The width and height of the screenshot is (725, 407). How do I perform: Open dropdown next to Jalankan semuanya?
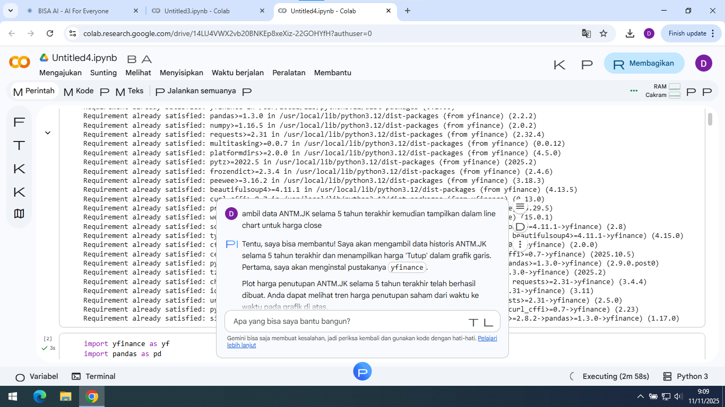[246, 92]
